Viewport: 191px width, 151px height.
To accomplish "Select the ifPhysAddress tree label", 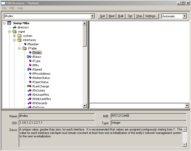I will 41,74.
